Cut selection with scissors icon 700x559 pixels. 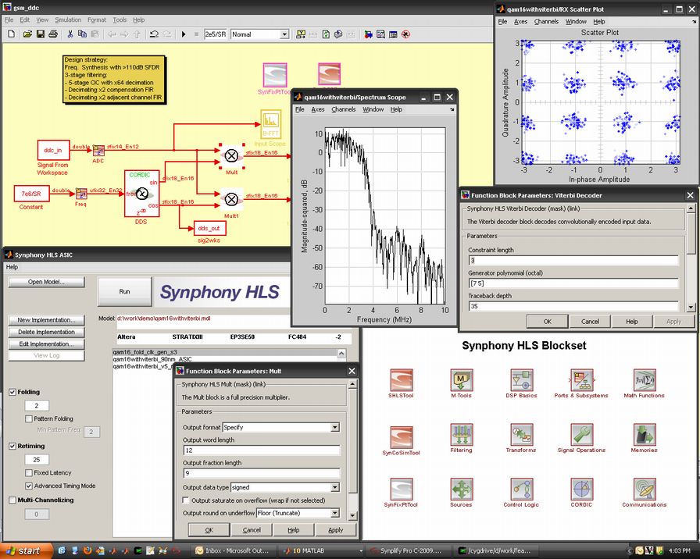(x=70, y=34)
